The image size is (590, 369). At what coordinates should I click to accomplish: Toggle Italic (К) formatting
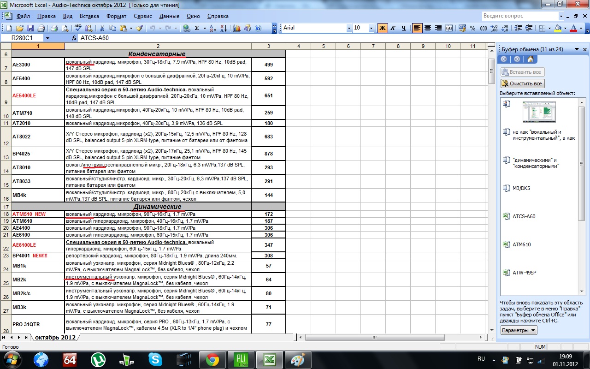pos(393,28)
